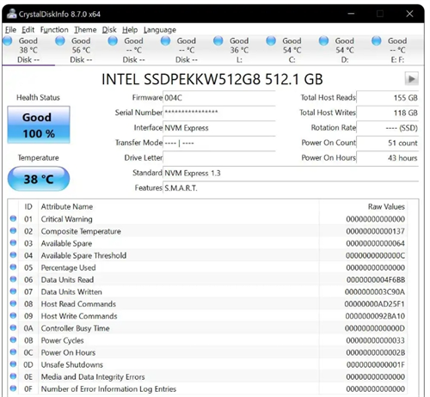Close the CrystalDiskInfo window
The height and width of the screenshot is (397, 430).
tap(409, 14)
